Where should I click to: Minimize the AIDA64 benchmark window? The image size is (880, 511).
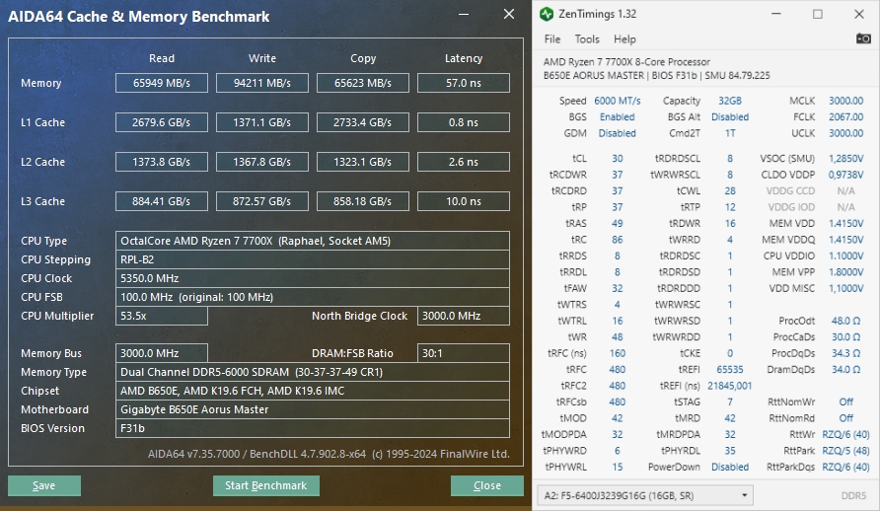(x=464, y=15)
